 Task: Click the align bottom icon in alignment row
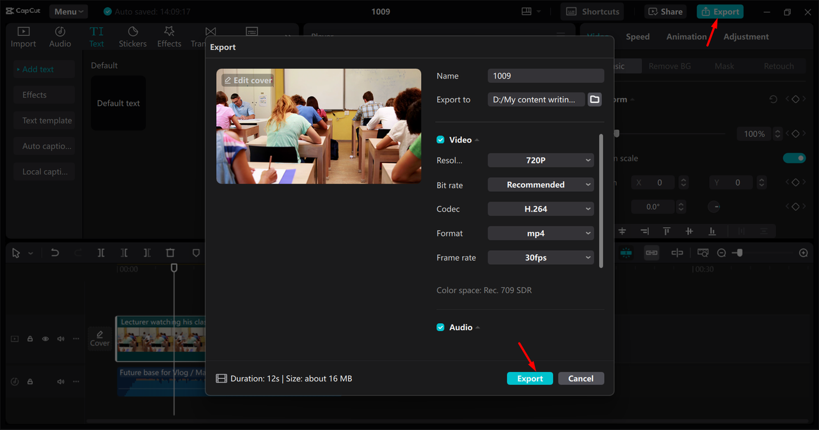pyautogui.click(x=712, y=231)
